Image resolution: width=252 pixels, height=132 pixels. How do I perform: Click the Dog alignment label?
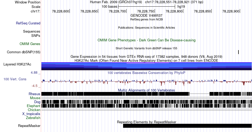(x=37, y=102)
